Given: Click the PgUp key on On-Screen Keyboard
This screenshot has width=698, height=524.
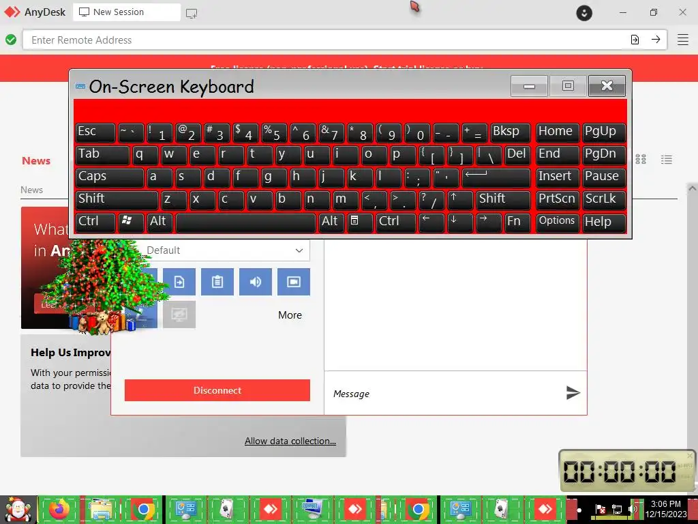Looking at the screenshot, I should coord(604,132).
